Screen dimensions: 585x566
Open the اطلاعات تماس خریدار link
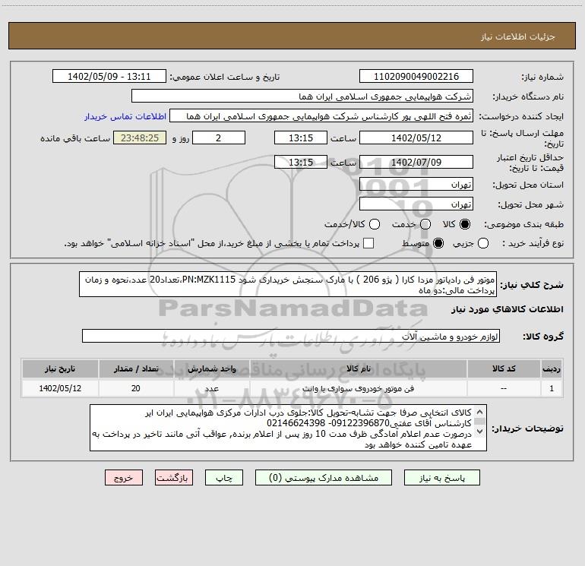point(125,116)
